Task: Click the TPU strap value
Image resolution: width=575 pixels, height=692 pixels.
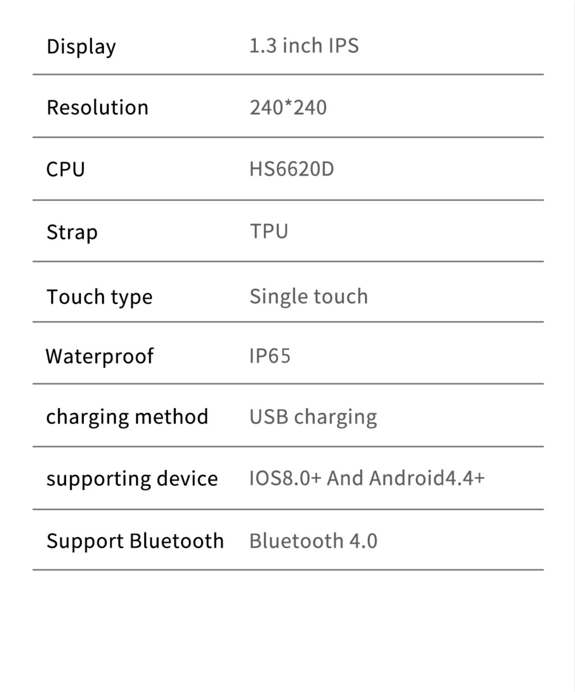Action: click(269, 231)
